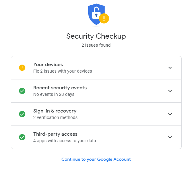Click green checkmark beside Recent security events

(22, 91)
